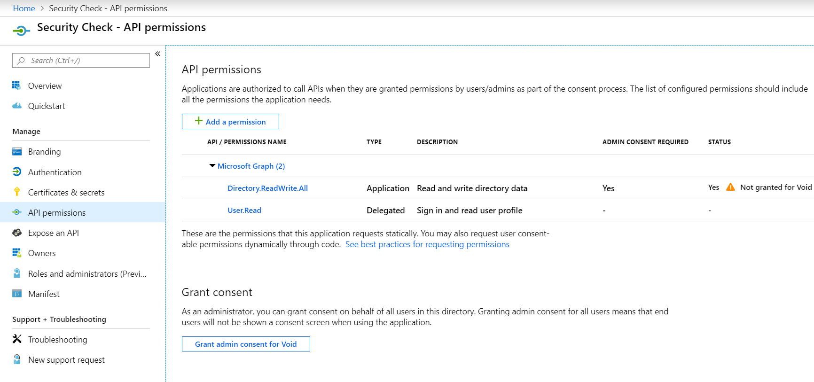Screen dimensions: 814x382
Task: Click 'Read and write directory data' description
Action: coord(472,188)
